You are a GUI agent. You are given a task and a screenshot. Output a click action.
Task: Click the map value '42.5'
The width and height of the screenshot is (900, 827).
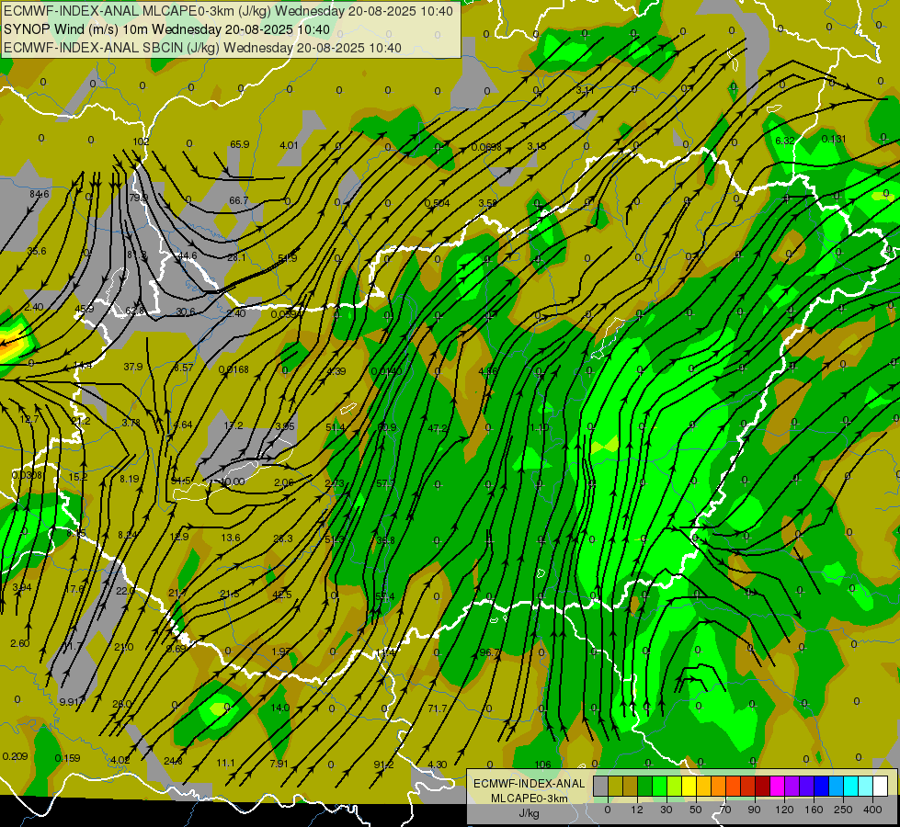(x=282, y=595)
